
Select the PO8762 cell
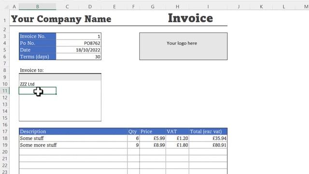pos(79,43)
